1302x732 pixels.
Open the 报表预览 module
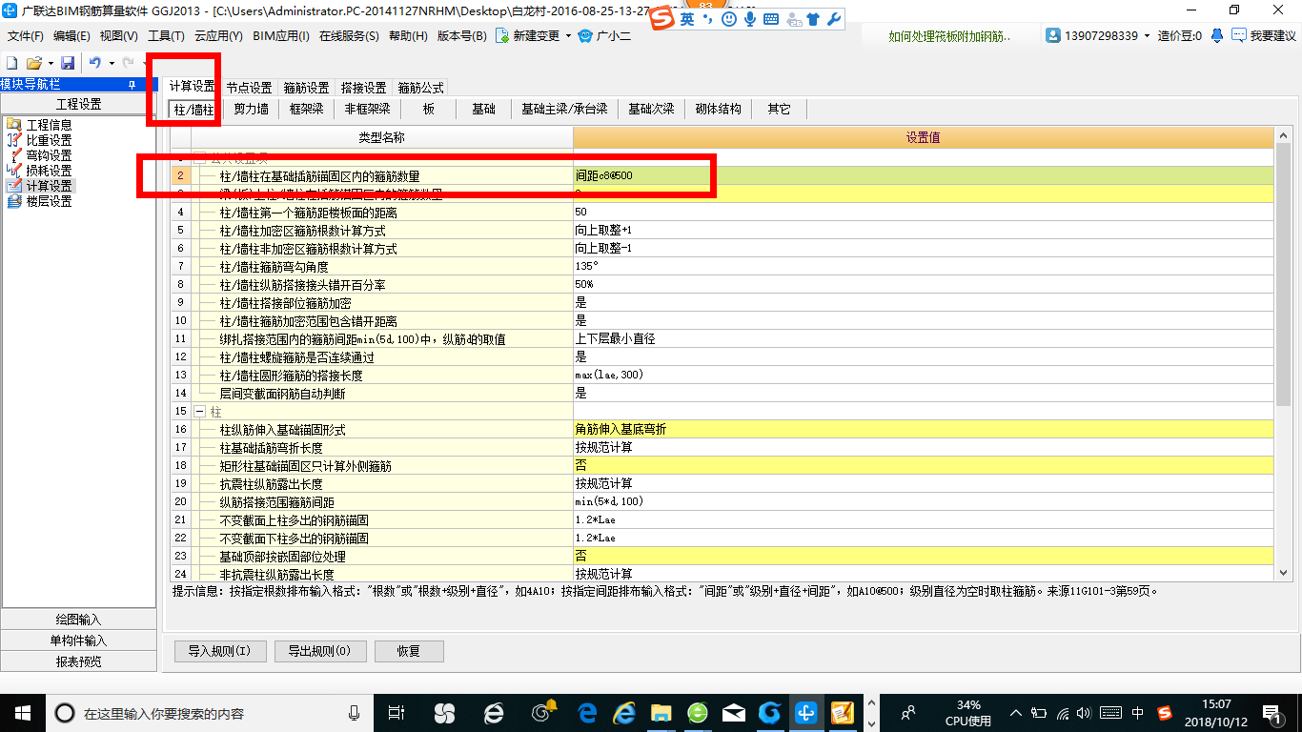point(78,661)
